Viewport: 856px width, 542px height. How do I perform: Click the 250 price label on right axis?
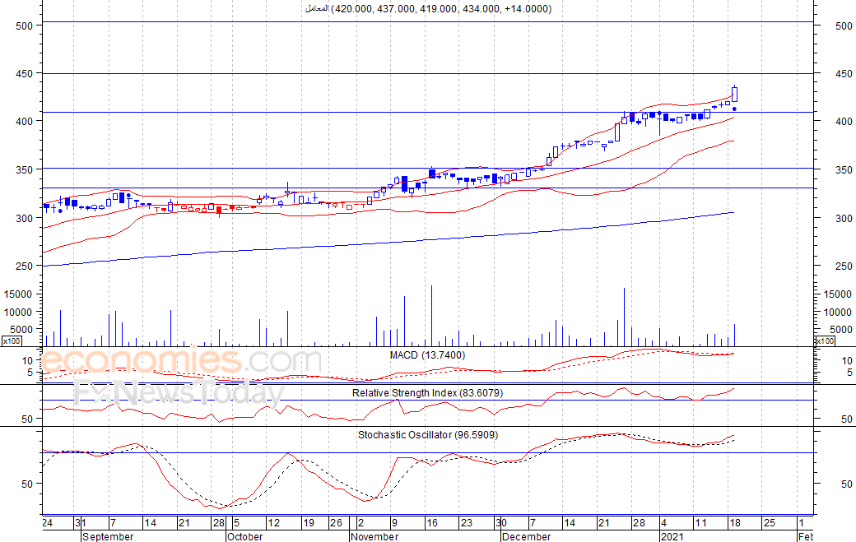(x=844, y=266)
